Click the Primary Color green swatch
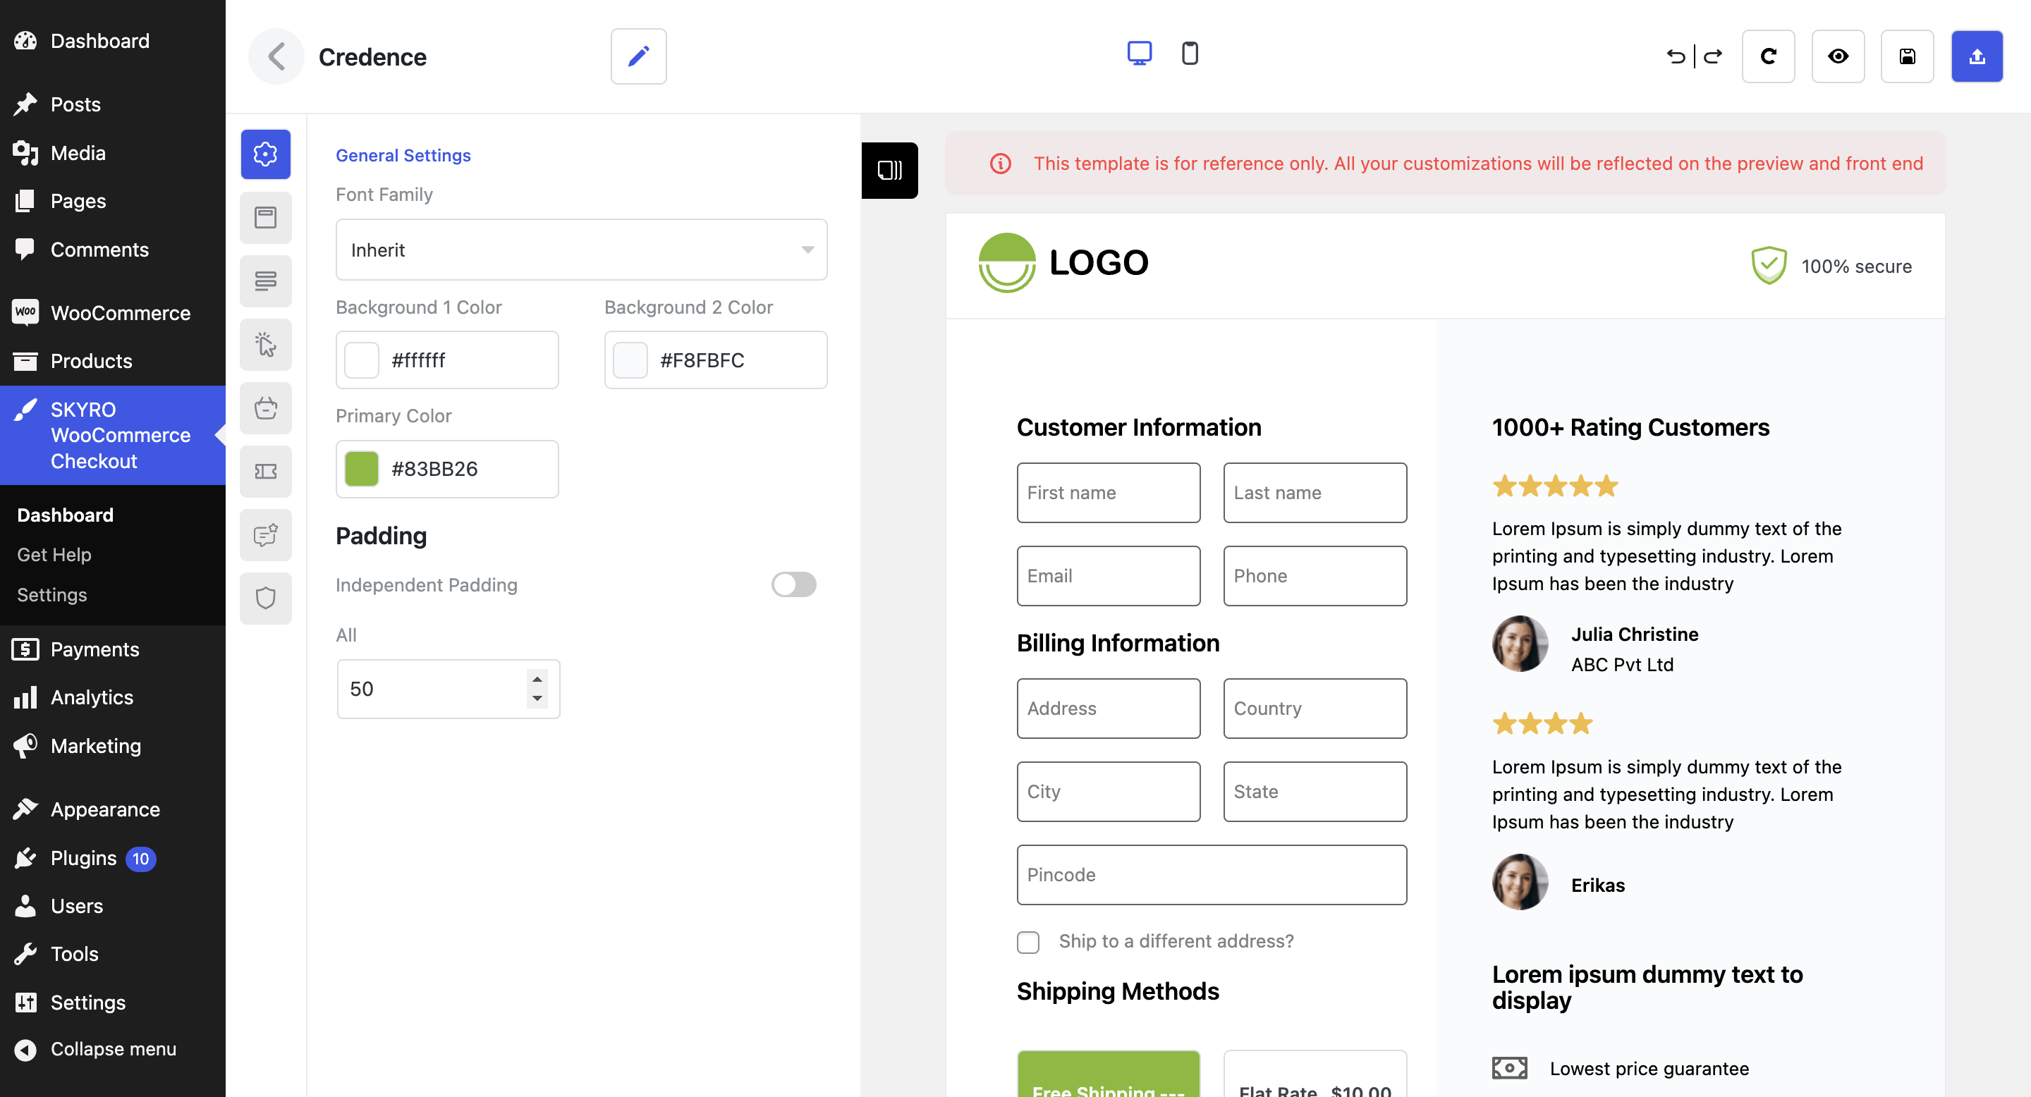 click(x=362, y=469)
